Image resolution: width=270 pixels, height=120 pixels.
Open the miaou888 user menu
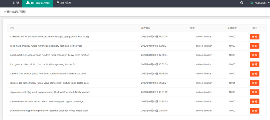tap(261, 3)
